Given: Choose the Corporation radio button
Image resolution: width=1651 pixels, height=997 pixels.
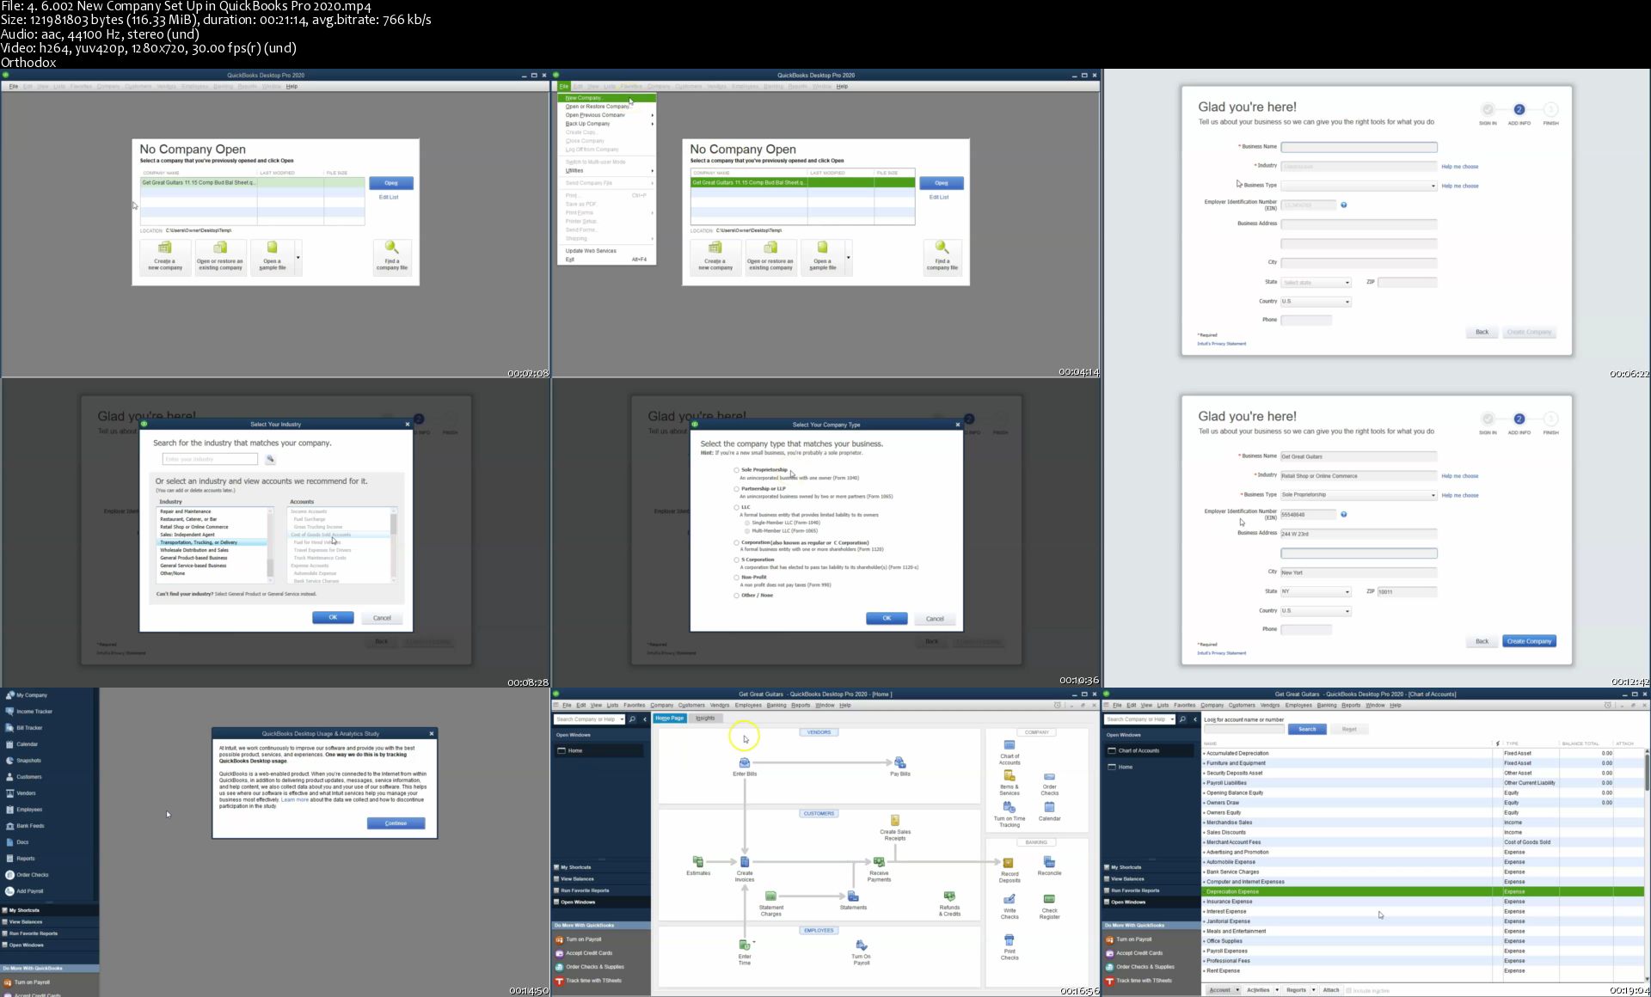Looking at the screenshot, I should pos(736,543).
